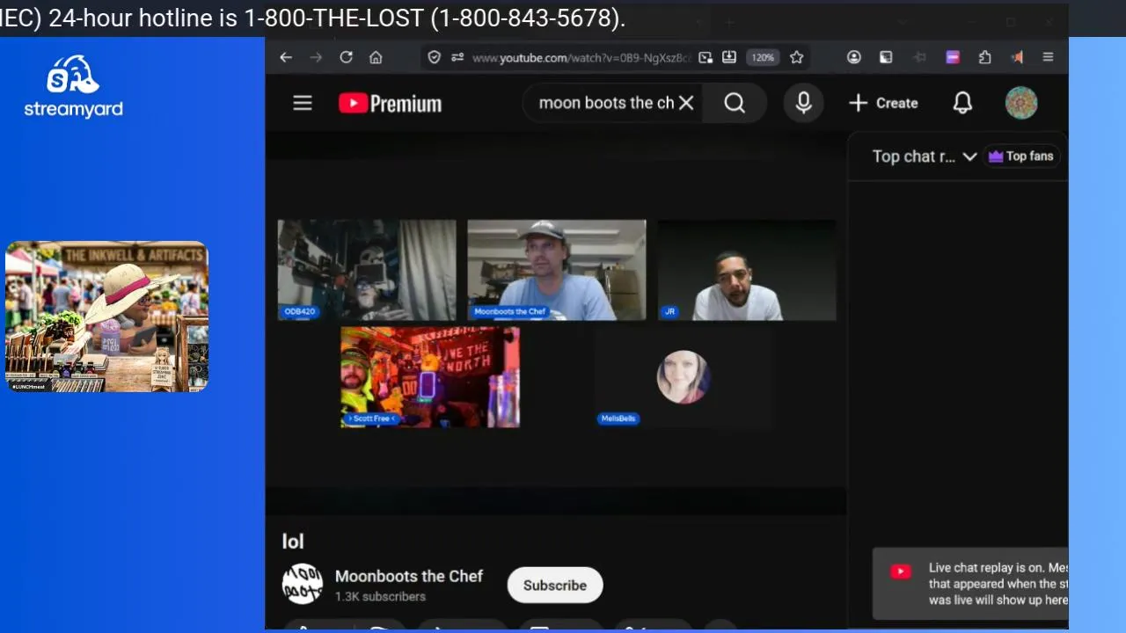Open Moonboots the Chef channel avatar
The width and height of the screenshot is (1126, 633).
pyautogui.click(x=302, y=584)
